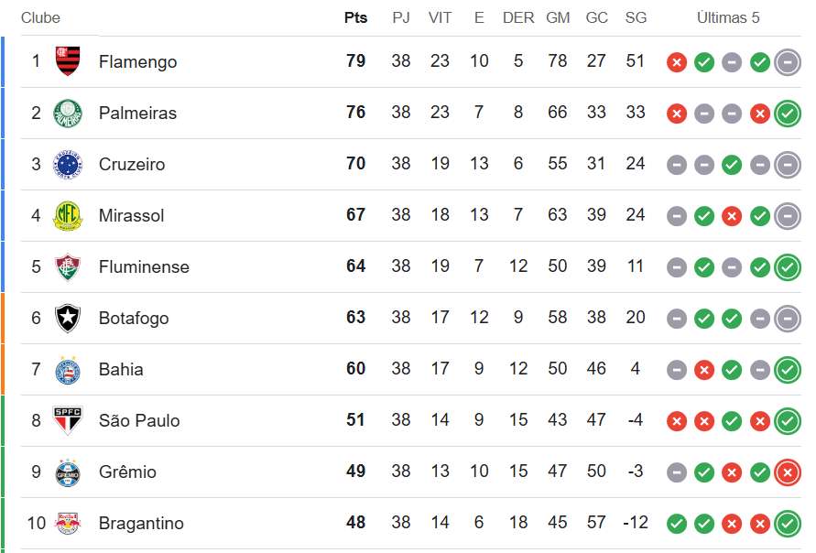Click the Cruzeiro club crest
The width and height of the screenshot is (816, 553).
pos(68,164)
